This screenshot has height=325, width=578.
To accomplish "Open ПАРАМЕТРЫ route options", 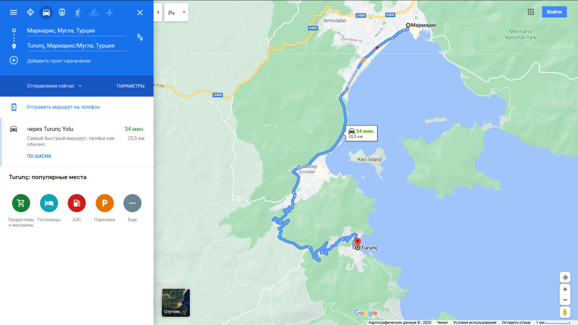I will [x=130, y=86].
